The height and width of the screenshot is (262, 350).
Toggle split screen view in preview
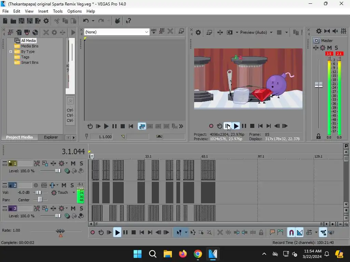(x=230, y=32)
